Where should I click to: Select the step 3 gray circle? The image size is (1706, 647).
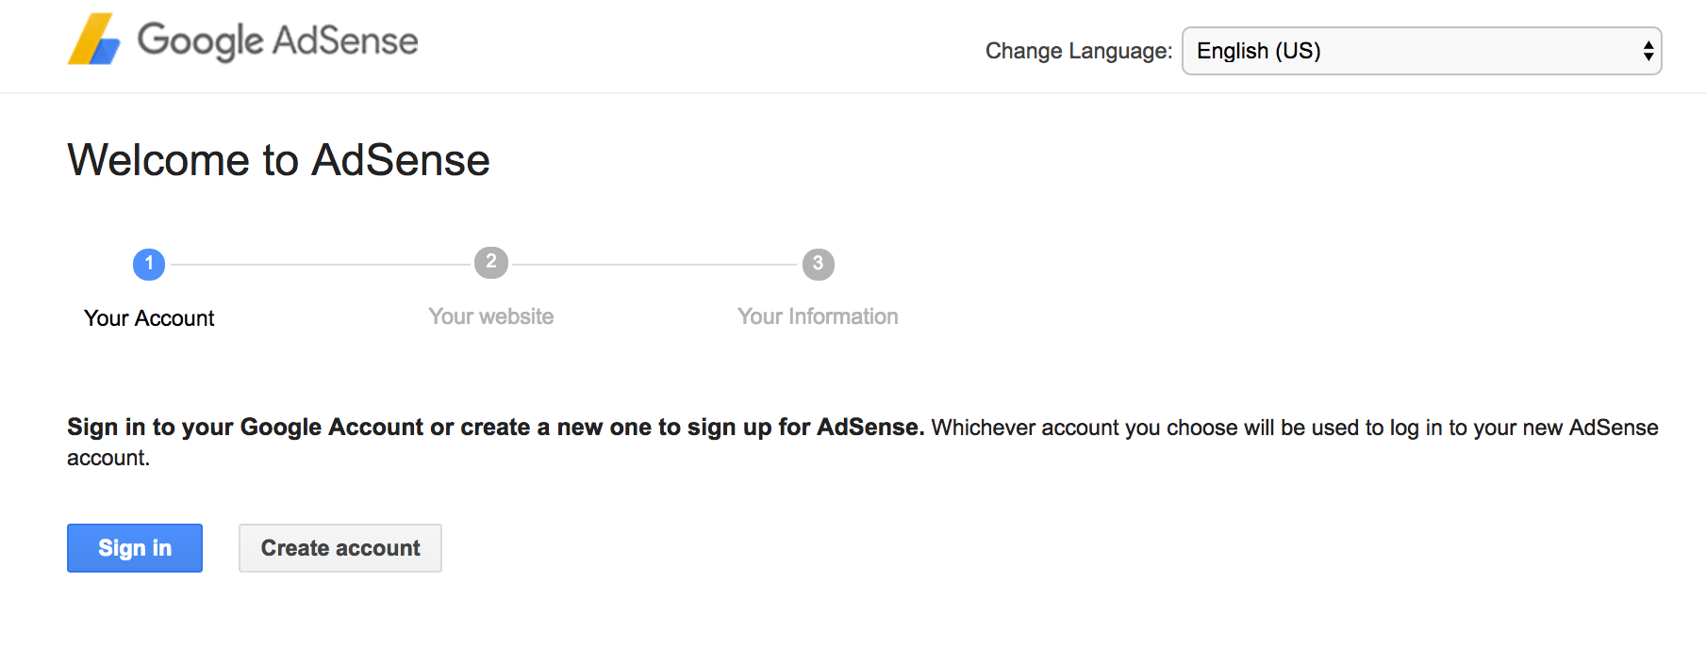point(818,265)
